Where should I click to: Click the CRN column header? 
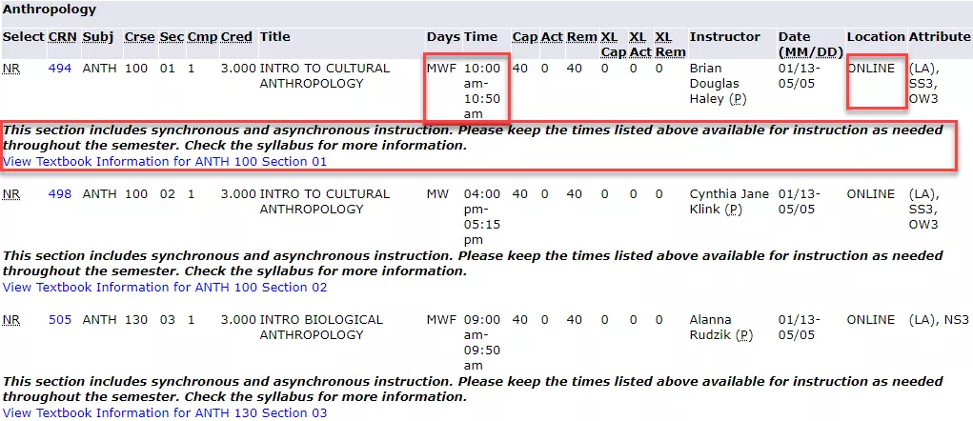(63, 37)
